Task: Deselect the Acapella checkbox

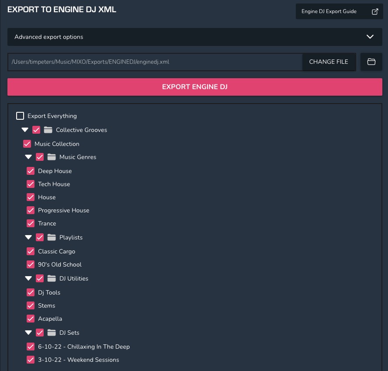Action: click(x=31, y=319)
